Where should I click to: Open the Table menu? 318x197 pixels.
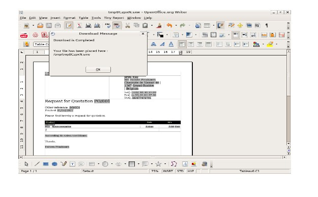(83, 18)
